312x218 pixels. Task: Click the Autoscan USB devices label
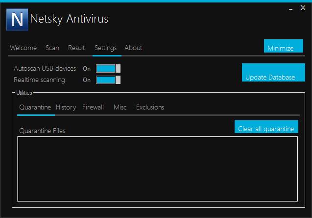(x=45, y=69)
